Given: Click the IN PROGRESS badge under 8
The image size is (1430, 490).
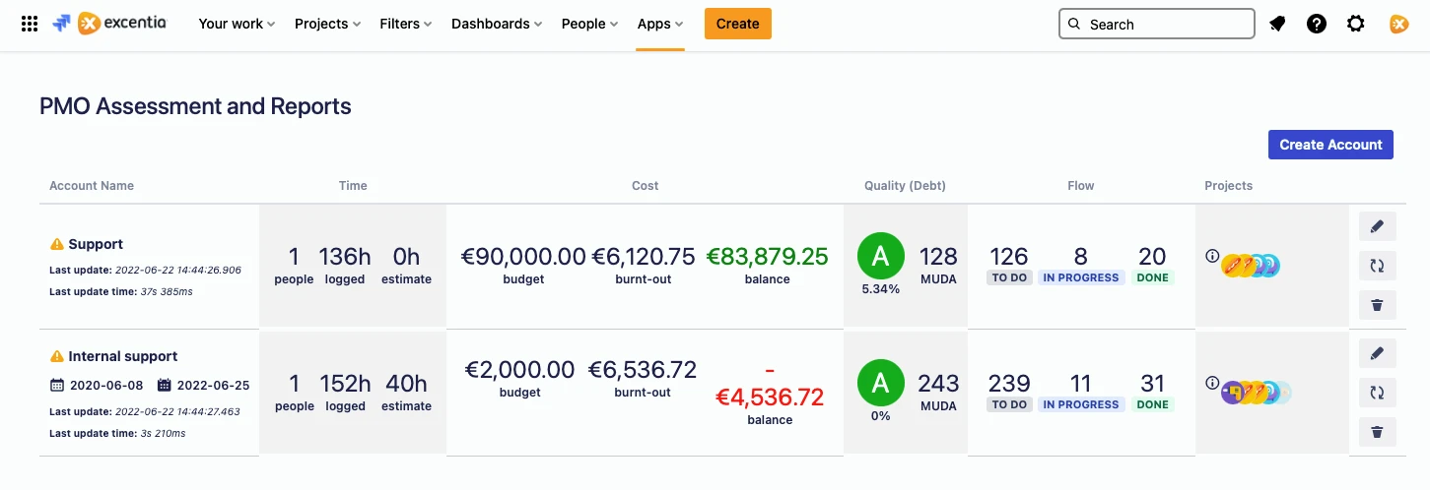Looking at the screenshot, I should tap(1081, 277).
